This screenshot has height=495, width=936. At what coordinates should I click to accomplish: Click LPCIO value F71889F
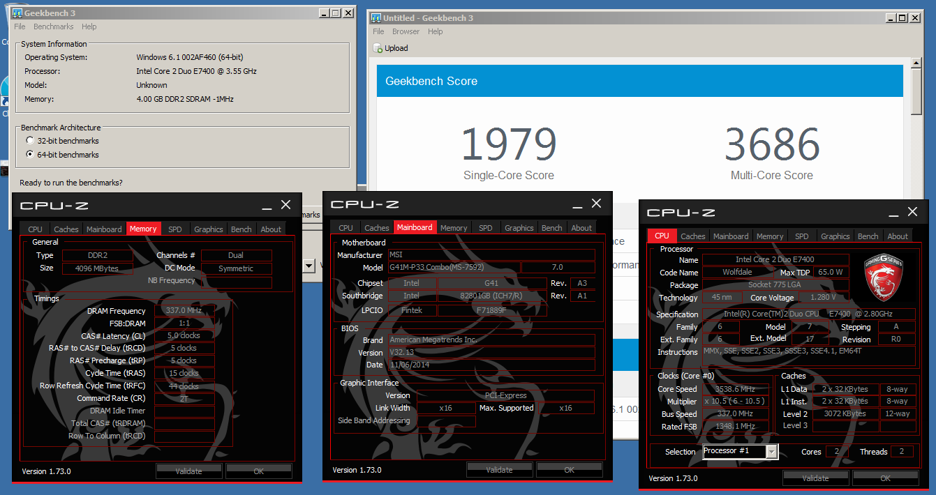point(492,310)
